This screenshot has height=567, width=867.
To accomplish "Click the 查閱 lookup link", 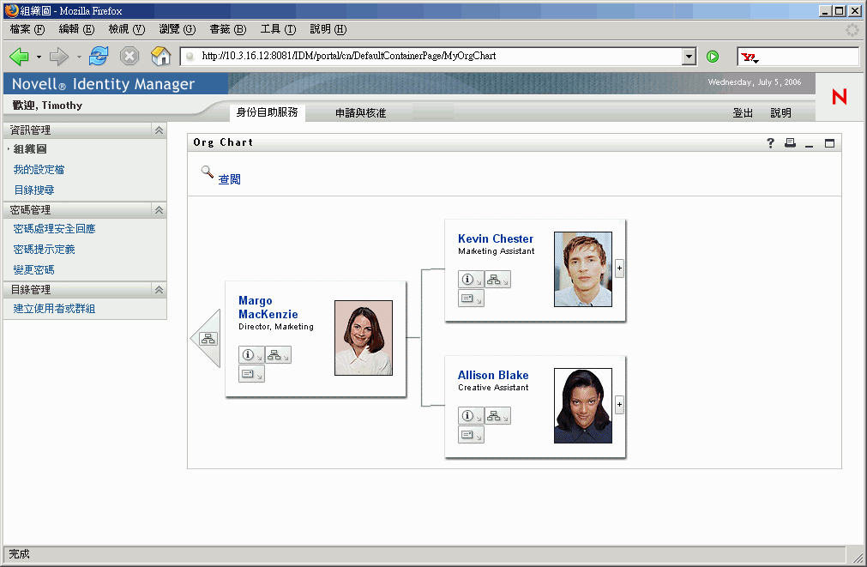I will pyautogui.click(x=230, y=180).
